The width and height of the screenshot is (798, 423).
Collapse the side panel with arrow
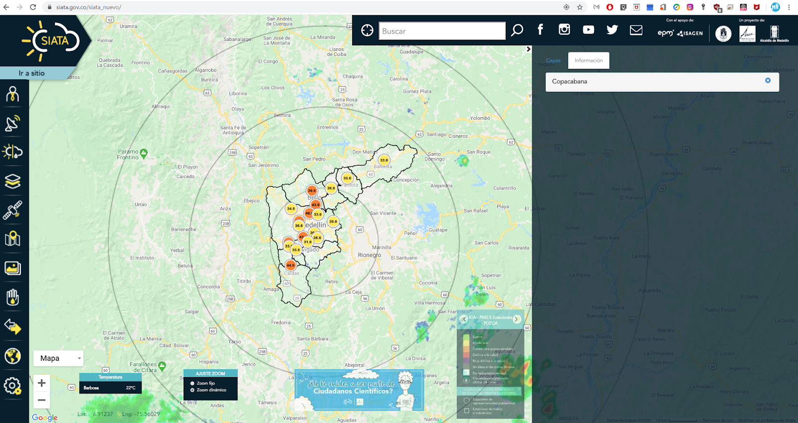coord(529,49)
